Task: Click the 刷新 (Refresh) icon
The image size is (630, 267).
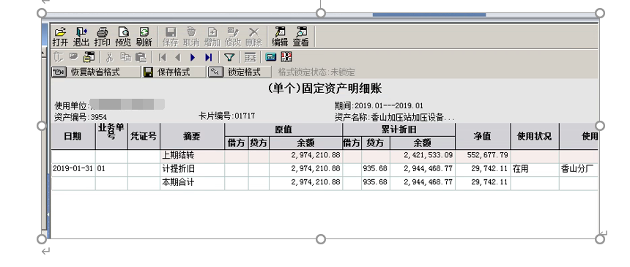Action: (x=144, y=37)
